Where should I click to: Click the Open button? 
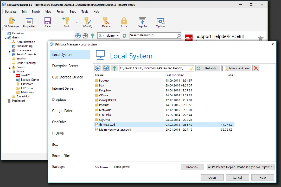coord(212,177)
